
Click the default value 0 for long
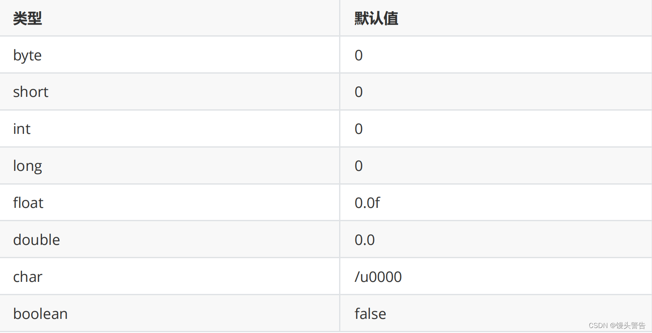(359, 166)
